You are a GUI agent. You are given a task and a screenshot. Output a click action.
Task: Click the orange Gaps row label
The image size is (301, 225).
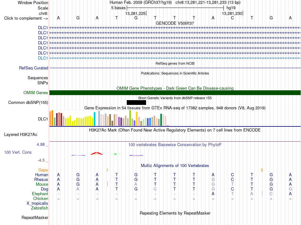(x=43, y=170)
